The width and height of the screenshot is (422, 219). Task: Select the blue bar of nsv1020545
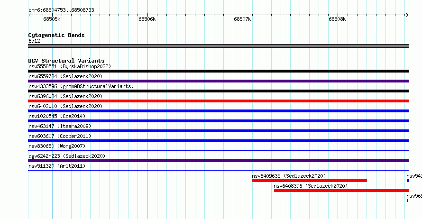tap(218, 121)
